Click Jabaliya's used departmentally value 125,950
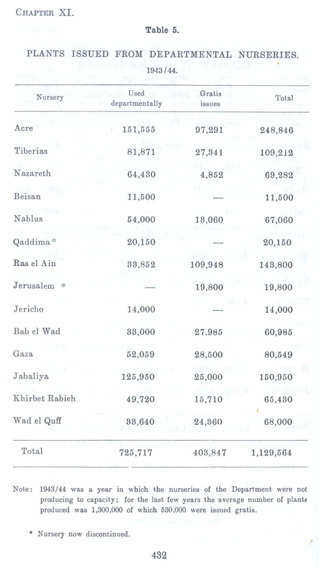Screen dimensions: 319x567 pyautogui.click(x=138, y=377)
